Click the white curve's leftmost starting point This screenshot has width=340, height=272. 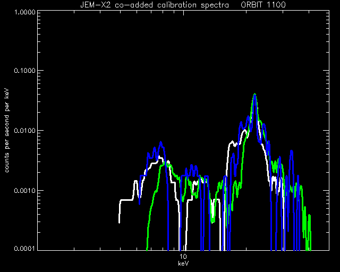[x=119, y=222]
